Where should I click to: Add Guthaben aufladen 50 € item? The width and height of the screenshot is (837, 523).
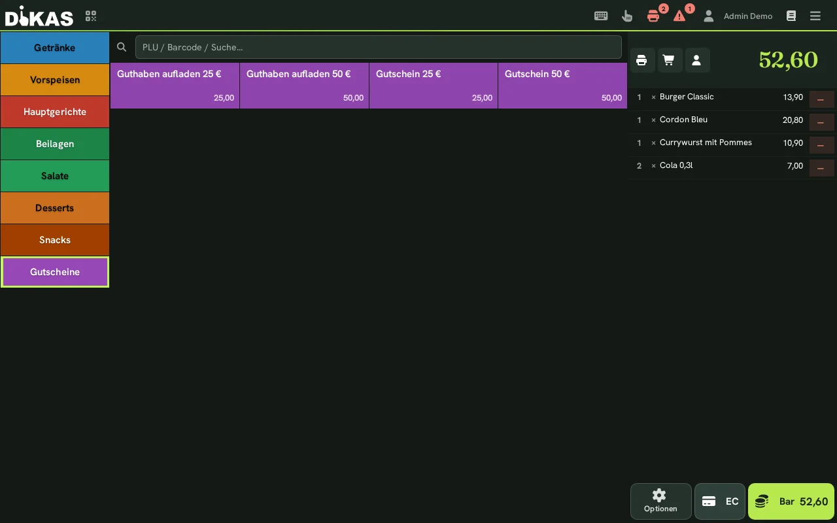pyautogui.click(x=304, y=86)
